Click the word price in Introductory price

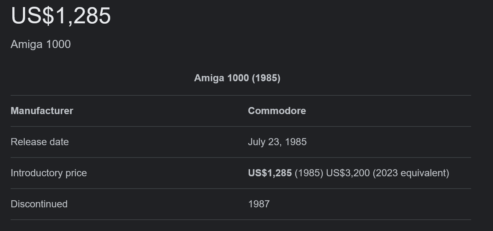point(76,173)
